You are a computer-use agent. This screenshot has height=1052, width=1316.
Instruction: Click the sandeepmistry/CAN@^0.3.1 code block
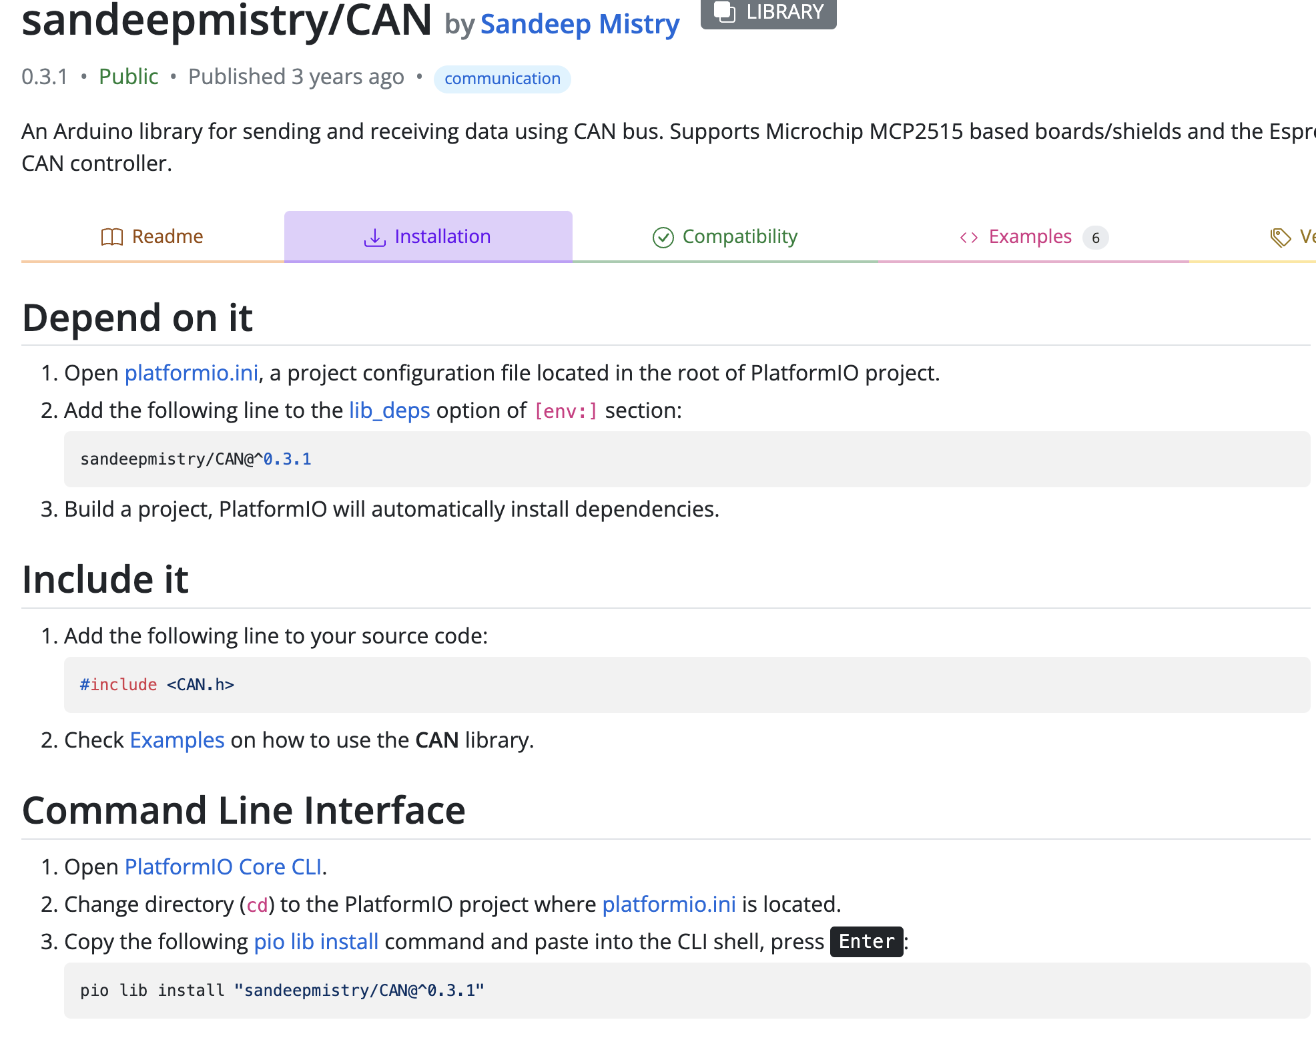(x=196, y=459)
